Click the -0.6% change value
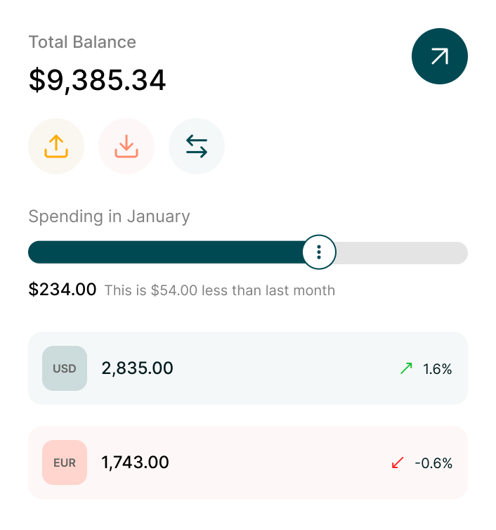The image size is (496, 530). [433, 463]
